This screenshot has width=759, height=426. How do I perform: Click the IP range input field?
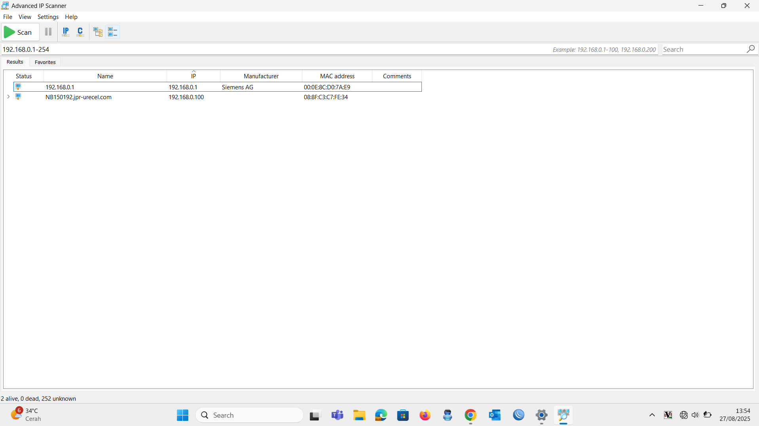[x=237, y=49]
